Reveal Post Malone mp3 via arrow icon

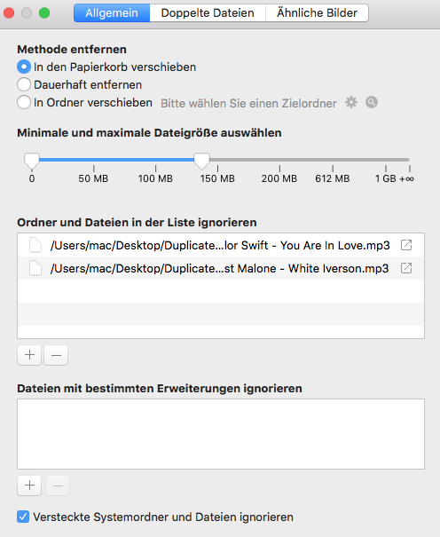[x=406, y=268]
